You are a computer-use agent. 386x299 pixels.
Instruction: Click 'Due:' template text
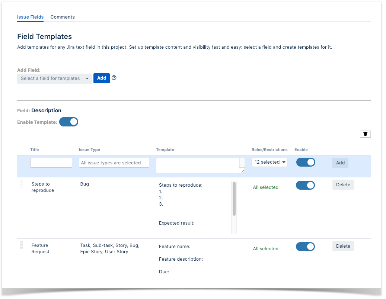tap(164, 272)
